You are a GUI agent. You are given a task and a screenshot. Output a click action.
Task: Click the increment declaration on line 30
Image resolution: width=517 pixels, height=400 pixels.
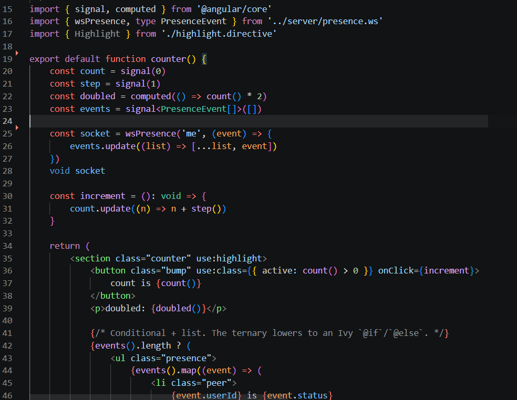point(102,196)
